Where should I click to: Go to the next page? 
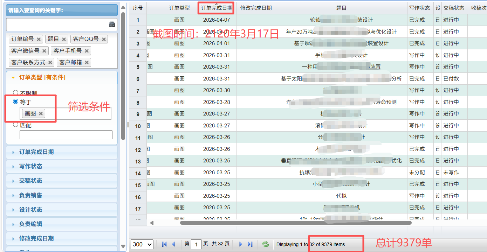(x=240, y=244)
